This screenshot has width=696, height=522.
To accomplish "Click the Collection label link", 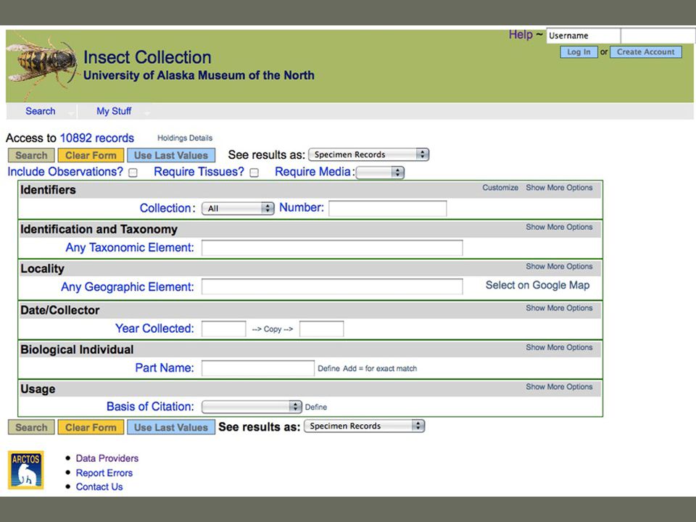I will coord(167,208).
